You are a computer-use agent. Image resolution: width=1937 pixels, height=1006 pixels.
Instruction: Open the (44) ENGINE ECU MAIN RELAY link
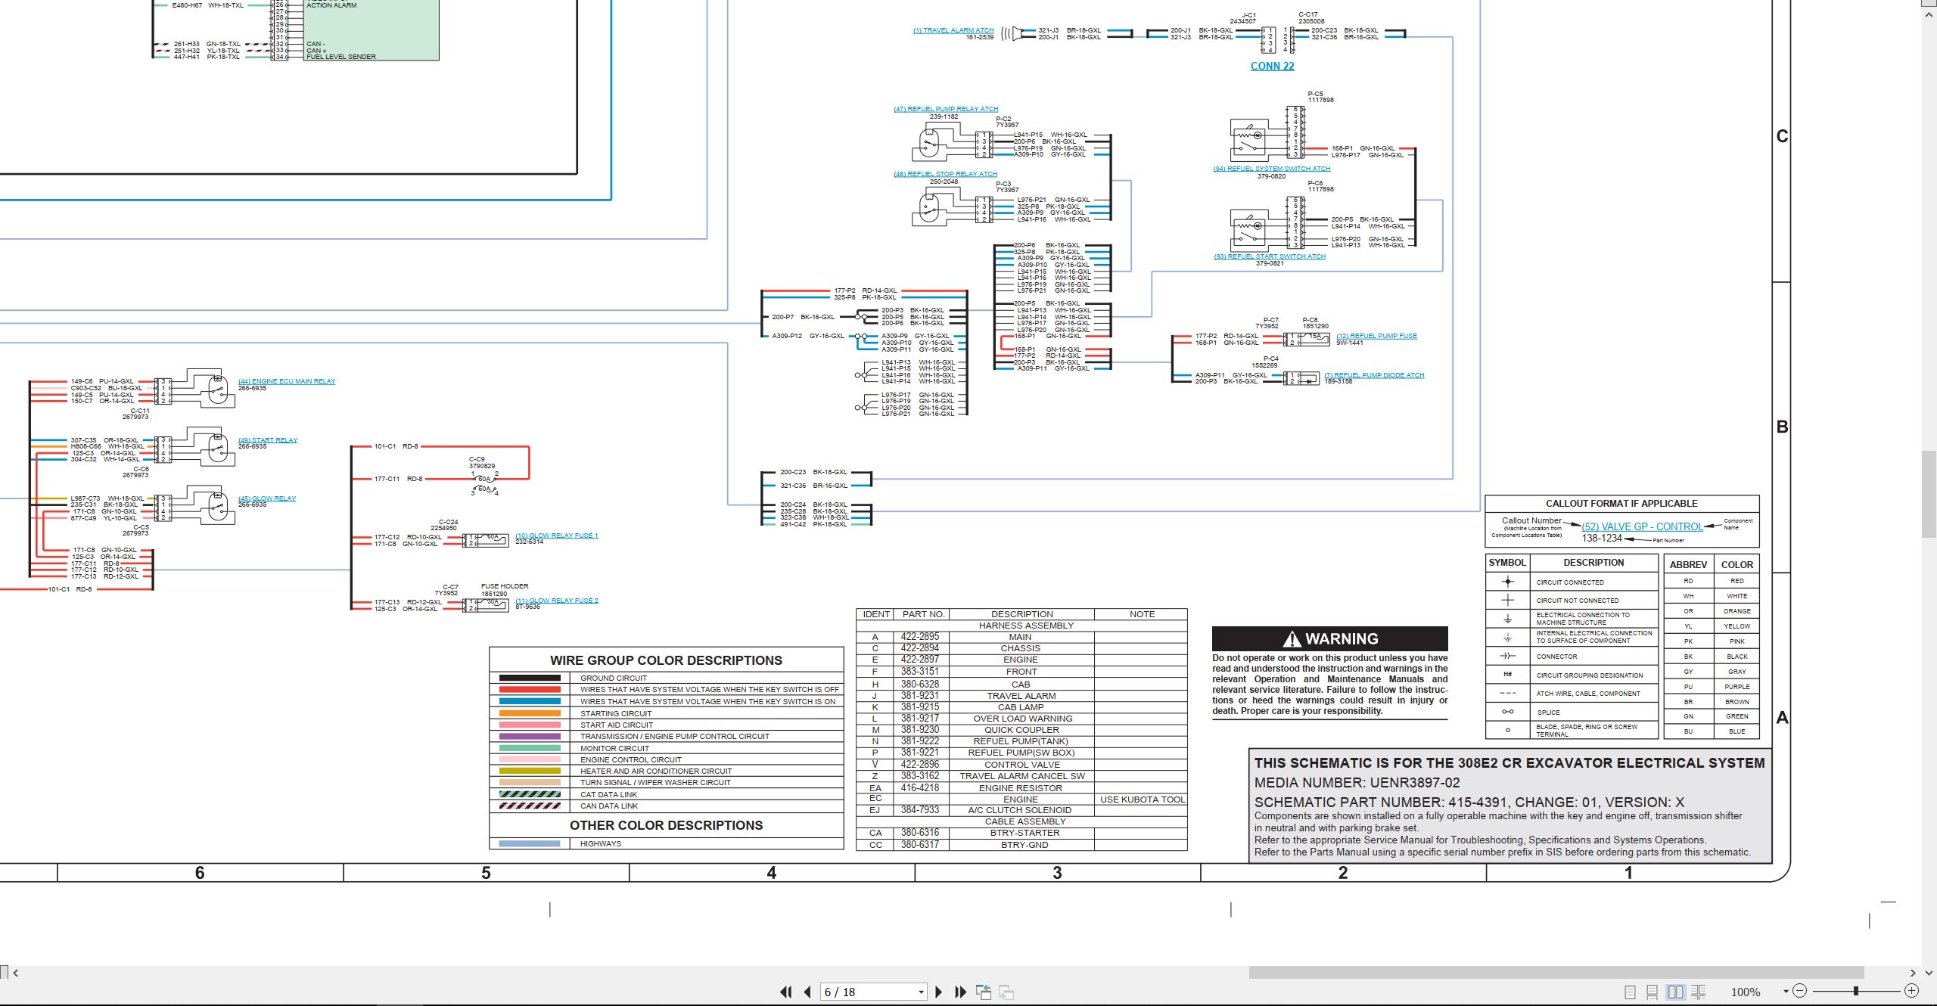[287, 381]
